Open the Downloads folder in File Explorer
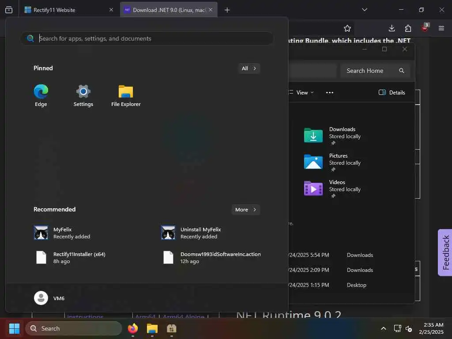The height and width of the screenshot is (339, 452). pyautogui.click(x=333, y=136)
